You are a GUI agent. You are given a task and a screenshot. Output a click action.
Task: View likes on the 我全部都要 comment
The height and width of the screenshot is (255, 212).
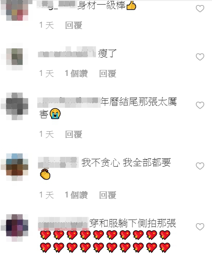pyautogui.click(x=76, y=195)
